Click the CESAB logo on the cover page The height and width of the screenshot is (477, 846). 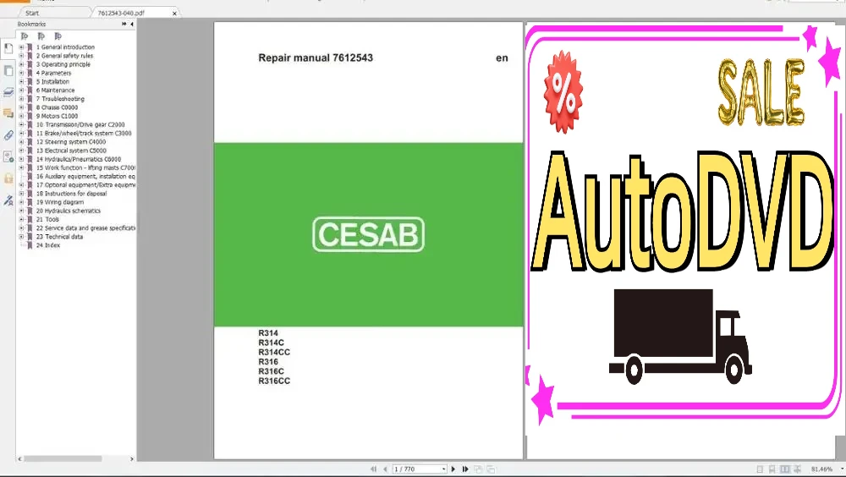coord(369,234)
